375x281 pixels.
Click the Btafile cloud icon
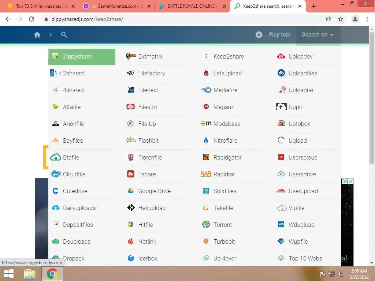pyautogui.click(x=56, y=157)
